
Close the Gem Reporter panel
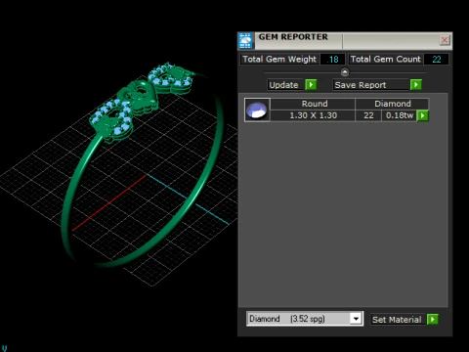click(445, 40)
